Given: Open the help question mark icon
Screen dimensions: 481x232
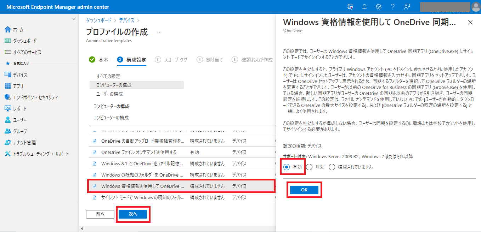Looking at the screenshot, I should [393, 7].
